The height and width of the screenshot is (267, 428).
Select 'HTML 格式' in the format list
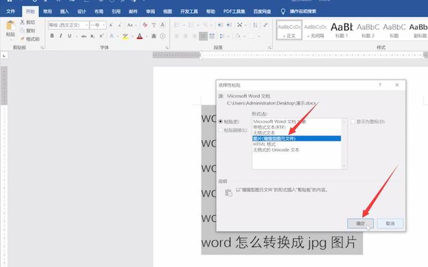coord(296,144)
